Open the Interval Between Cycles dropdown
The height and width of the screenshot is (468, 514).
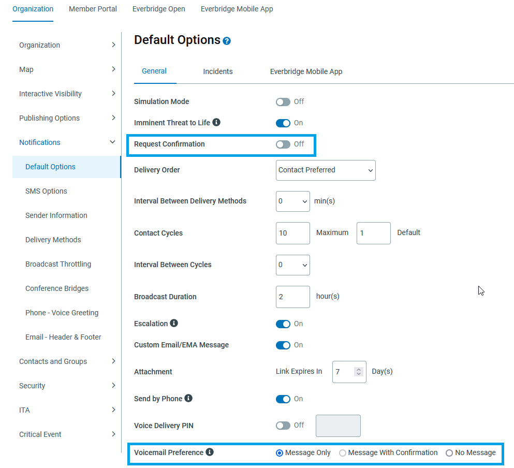[292, 265]
